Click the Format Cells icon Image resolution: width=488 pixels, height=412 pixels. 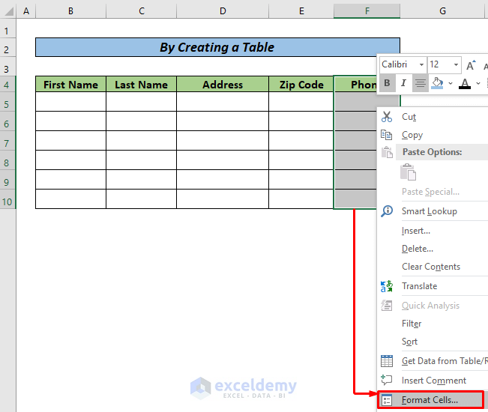(387, 400)
